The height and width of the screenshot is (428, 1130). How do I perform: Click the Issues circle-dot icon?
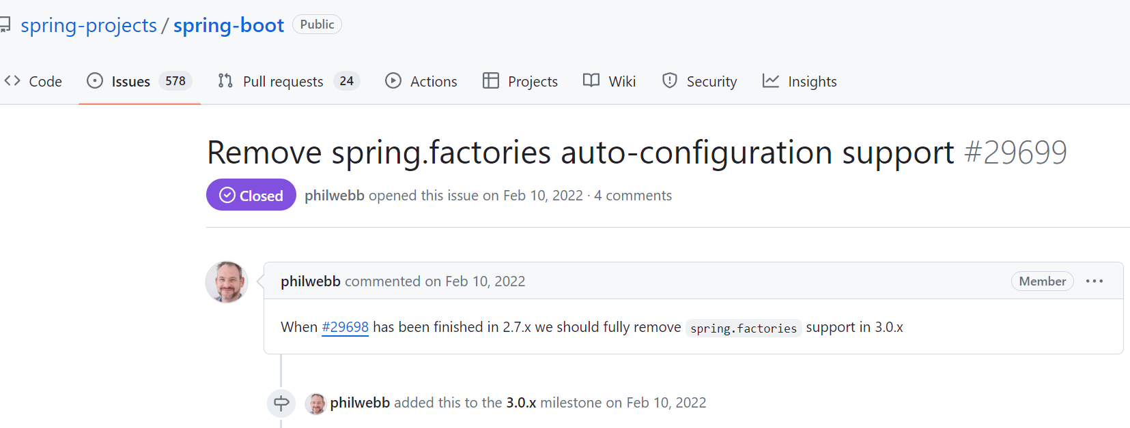(x=95, y=81)
